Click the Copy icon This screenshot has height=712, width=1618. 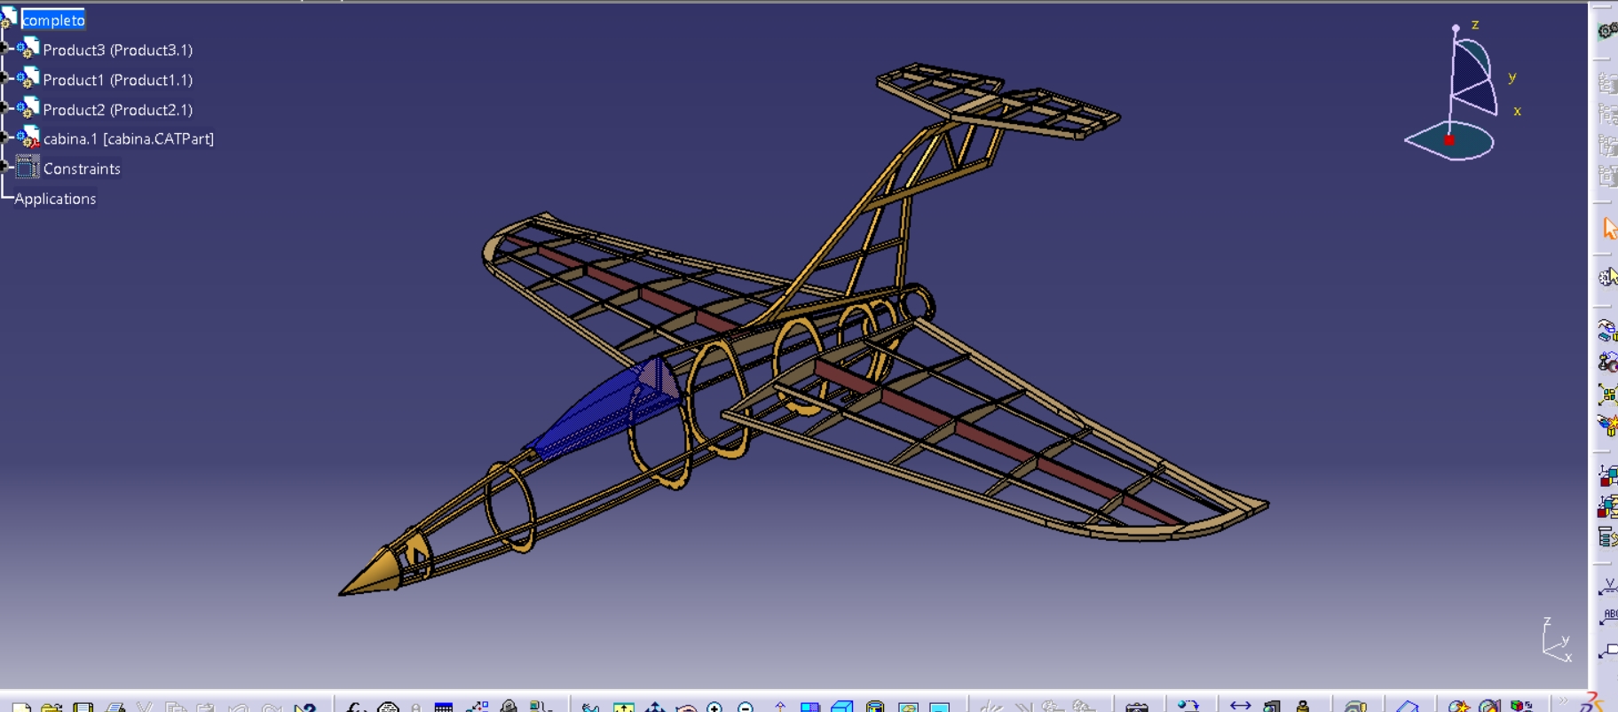point(175,708)
